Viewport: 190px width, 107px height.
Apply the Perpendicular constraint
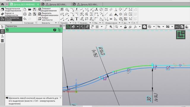pyautogui.click(x=116, y=10)
